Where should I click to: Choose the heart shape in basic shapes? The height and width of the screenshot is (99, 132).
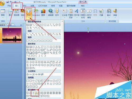pyautogui.click(x=48, y=53)
